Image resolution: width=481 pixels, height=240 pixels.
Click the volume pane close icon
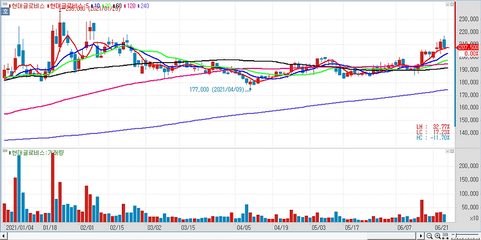(451, 152)
